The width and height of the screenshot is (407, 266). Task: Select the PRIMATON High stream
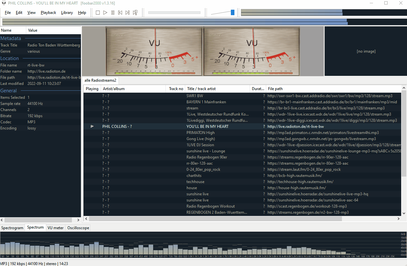(x=242, y=133)
